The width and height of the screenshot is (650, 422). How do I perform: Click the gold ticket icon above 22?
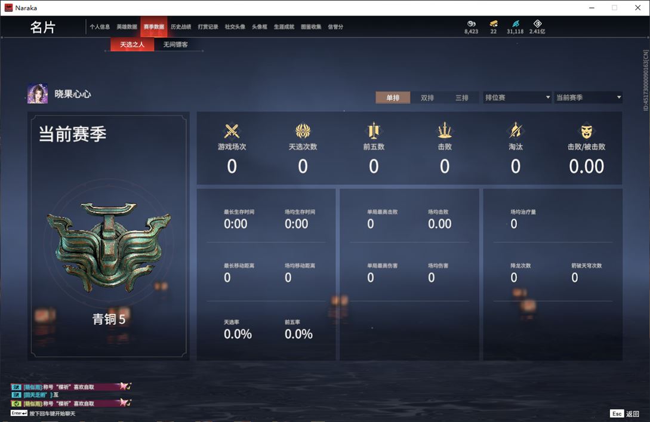[x=493, y=24]
